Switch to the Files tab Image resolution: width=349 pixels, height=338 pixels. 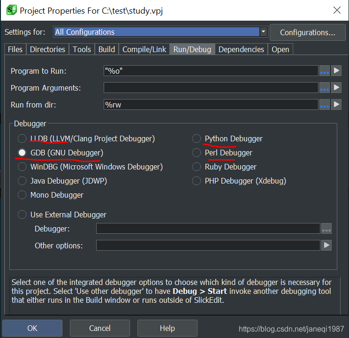(15, 49)
